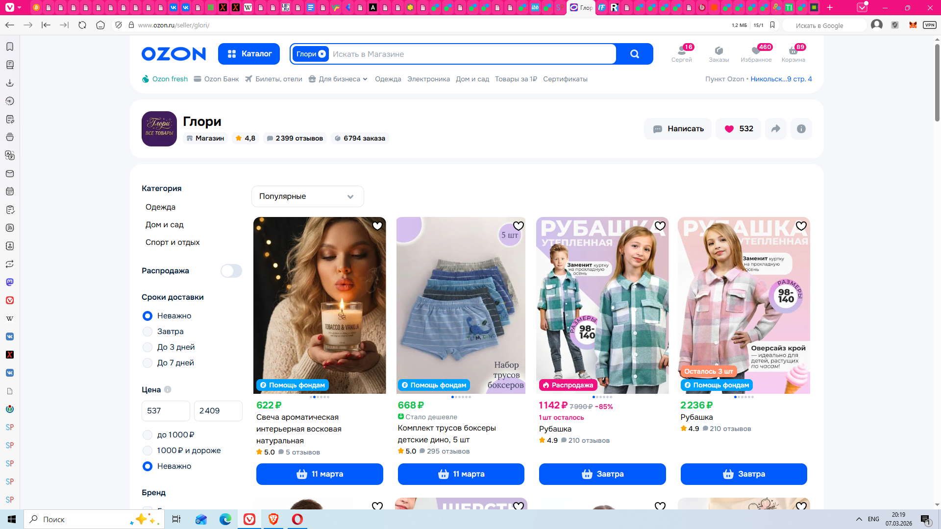Expand Для бизнеса menu chevron
Viewport: 941px width, 529px height.
365,79
